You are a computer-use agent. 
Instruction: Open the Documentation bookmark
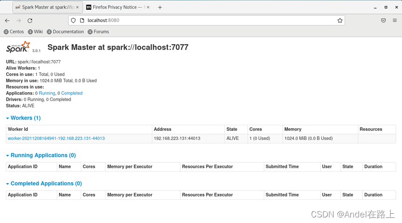click(66, 32)
